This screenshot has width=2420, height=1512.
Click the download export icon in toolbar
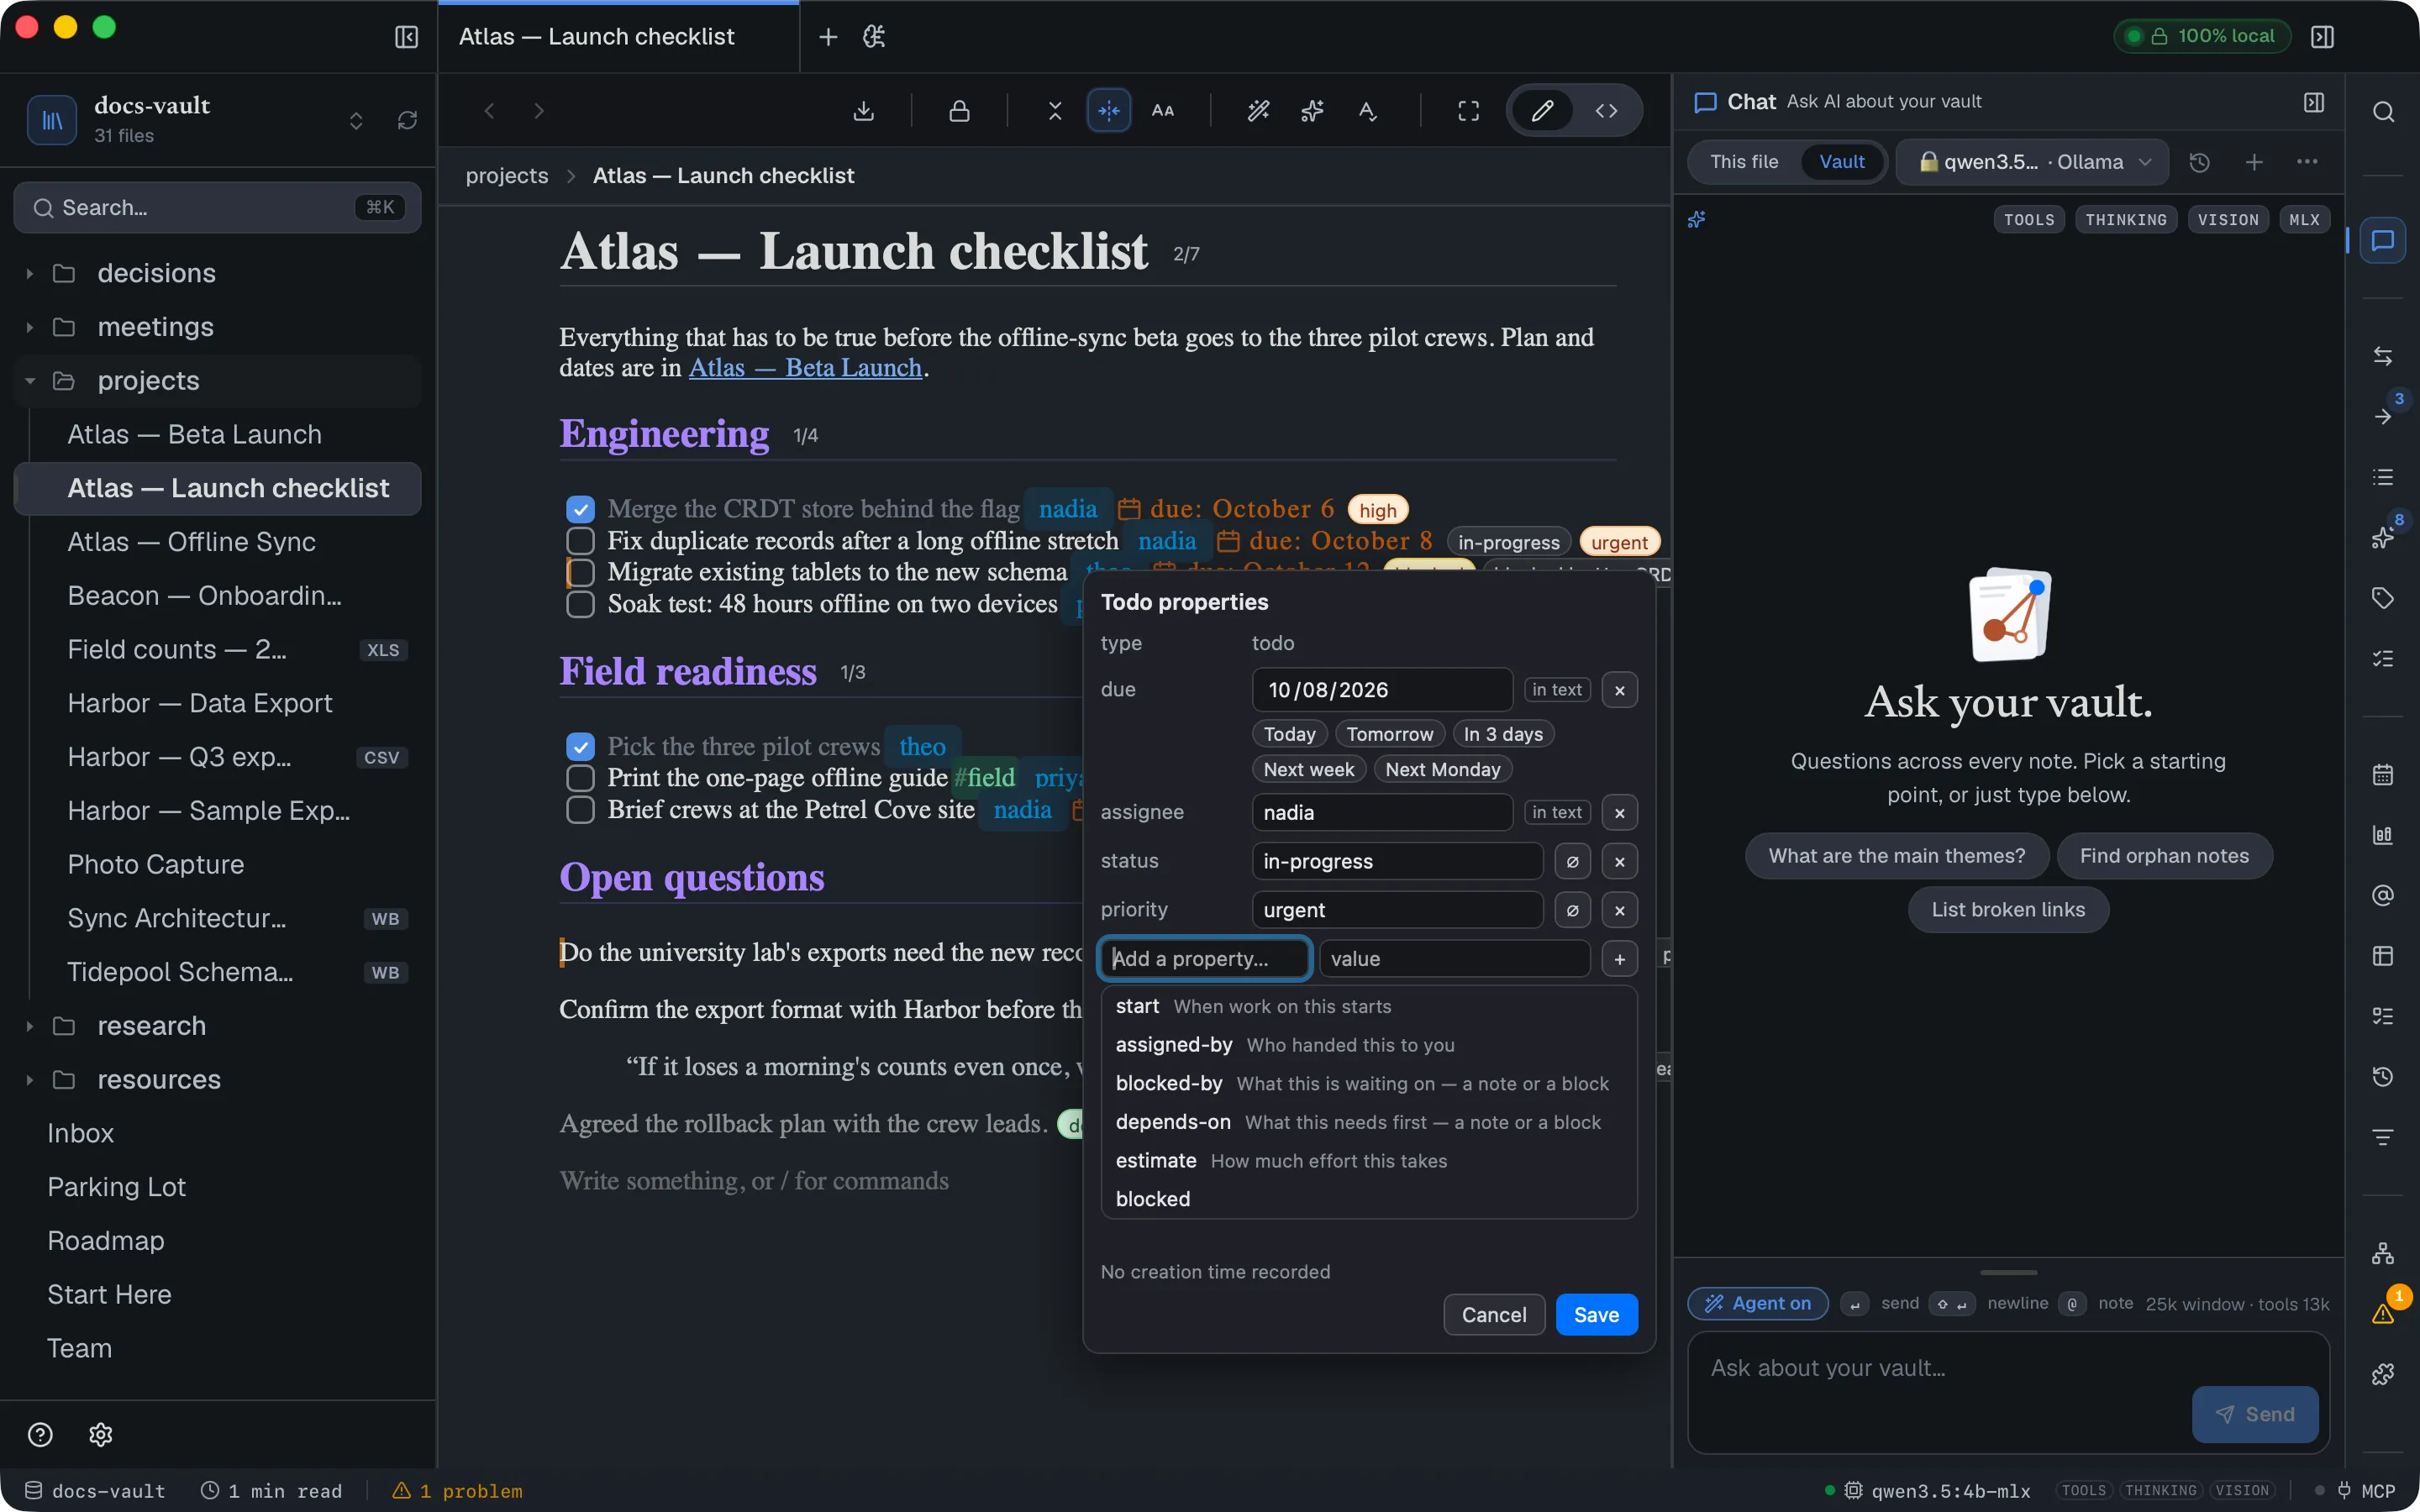point(864,111)
